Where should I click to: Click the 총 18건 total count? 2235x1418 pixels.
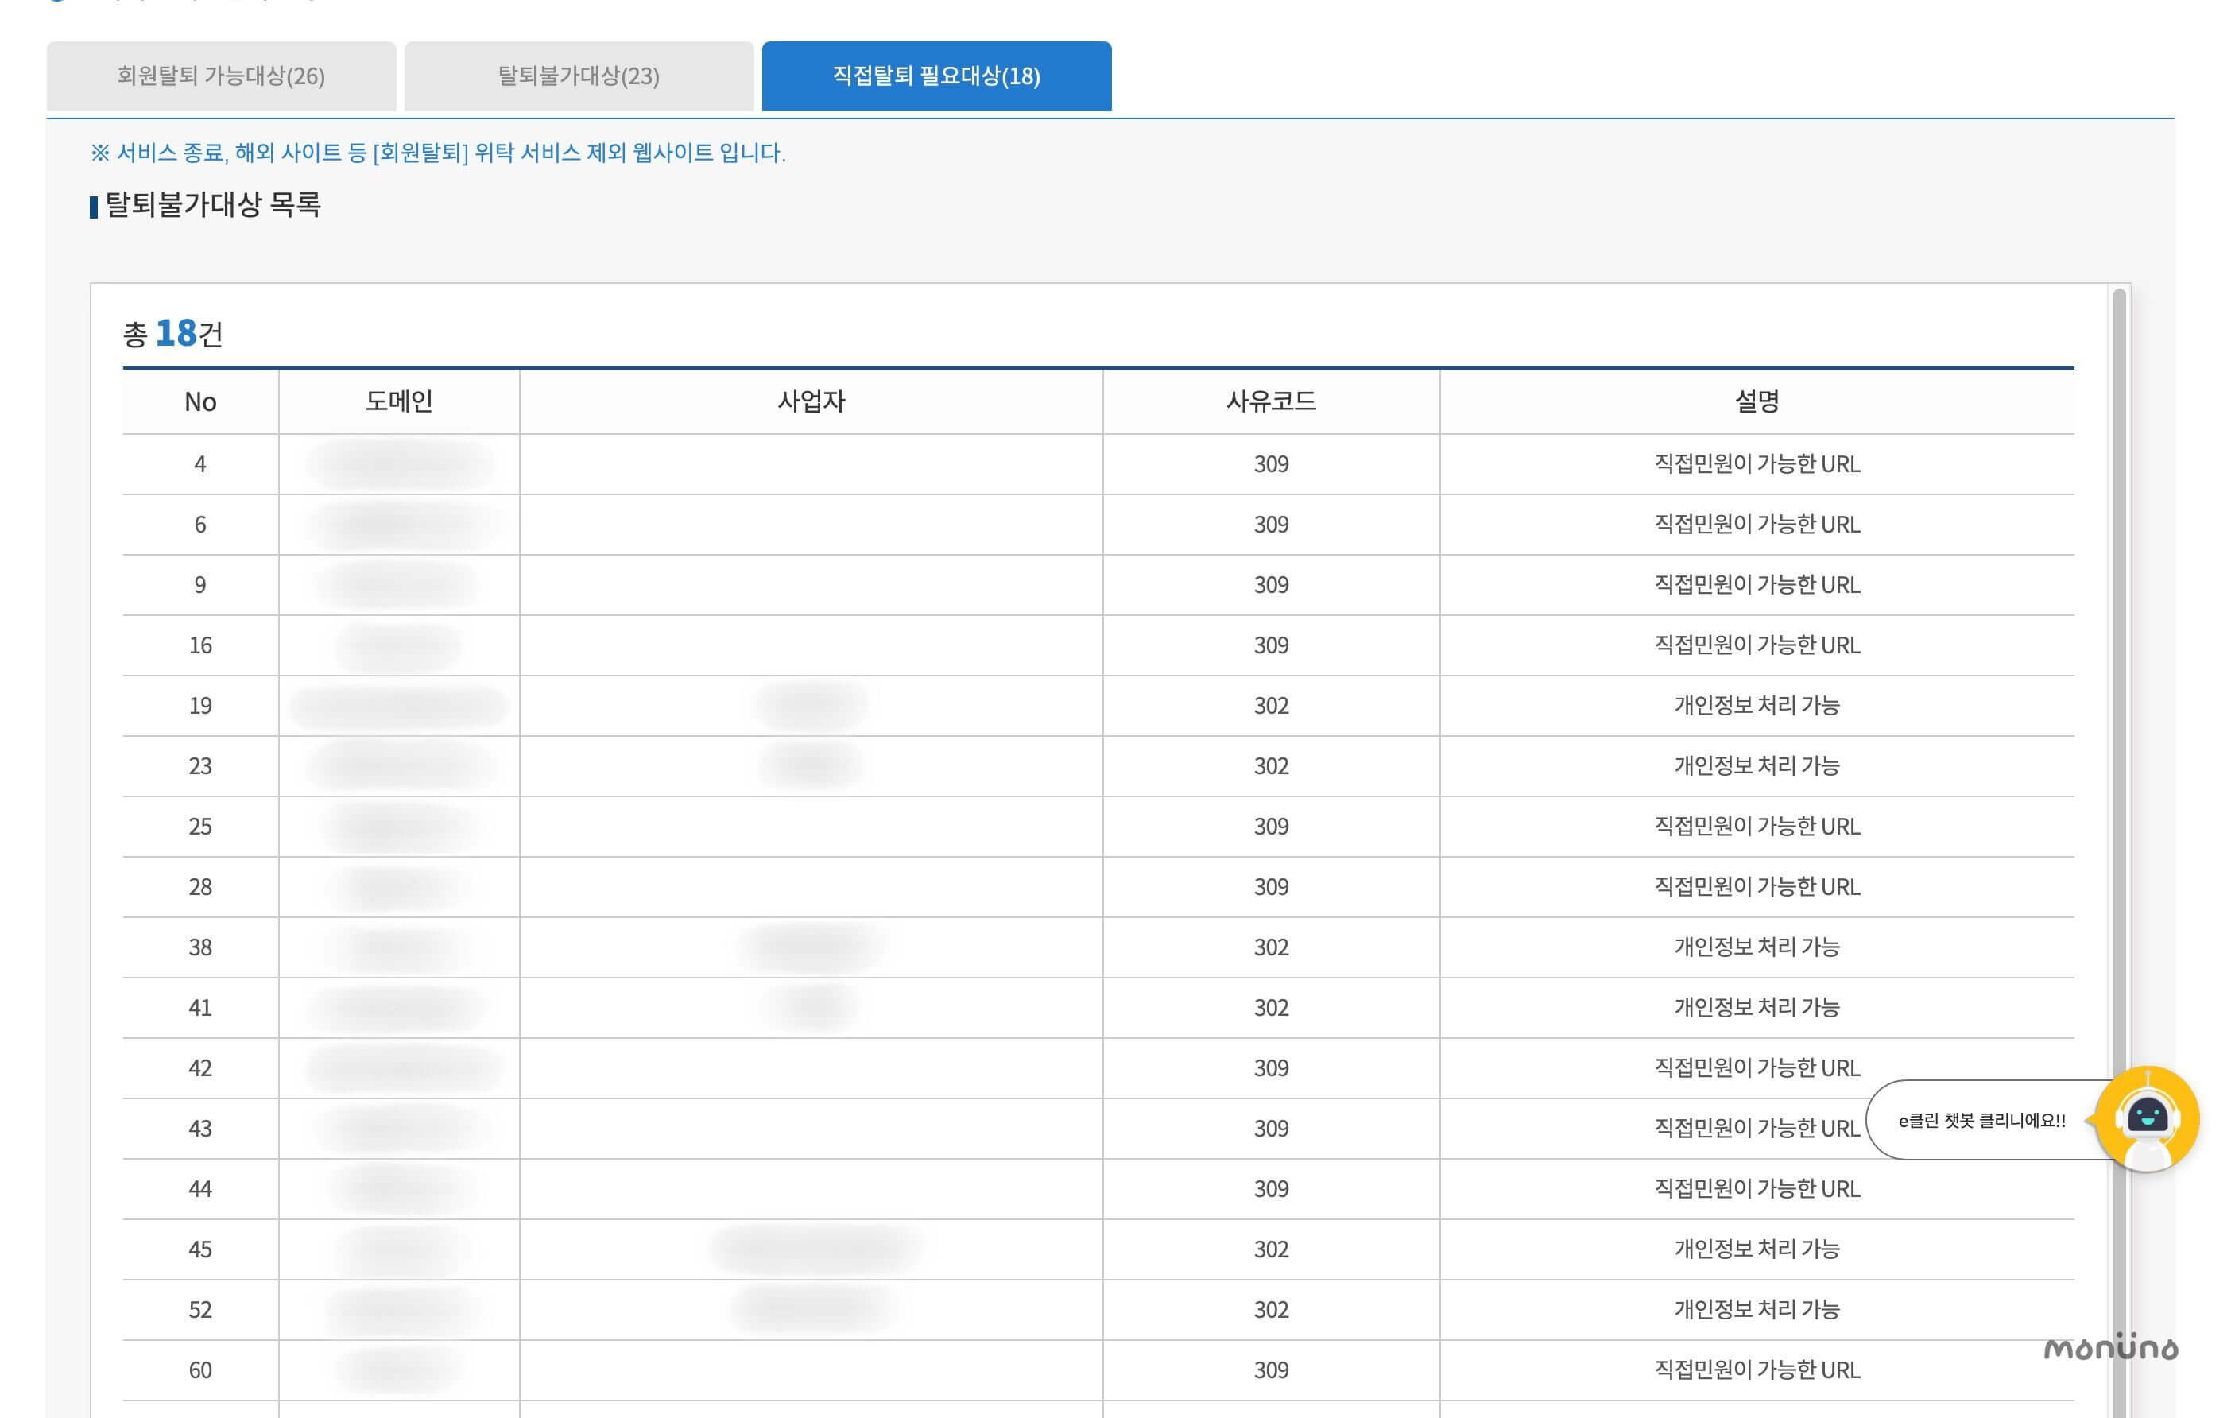click(x=173, y=333)
